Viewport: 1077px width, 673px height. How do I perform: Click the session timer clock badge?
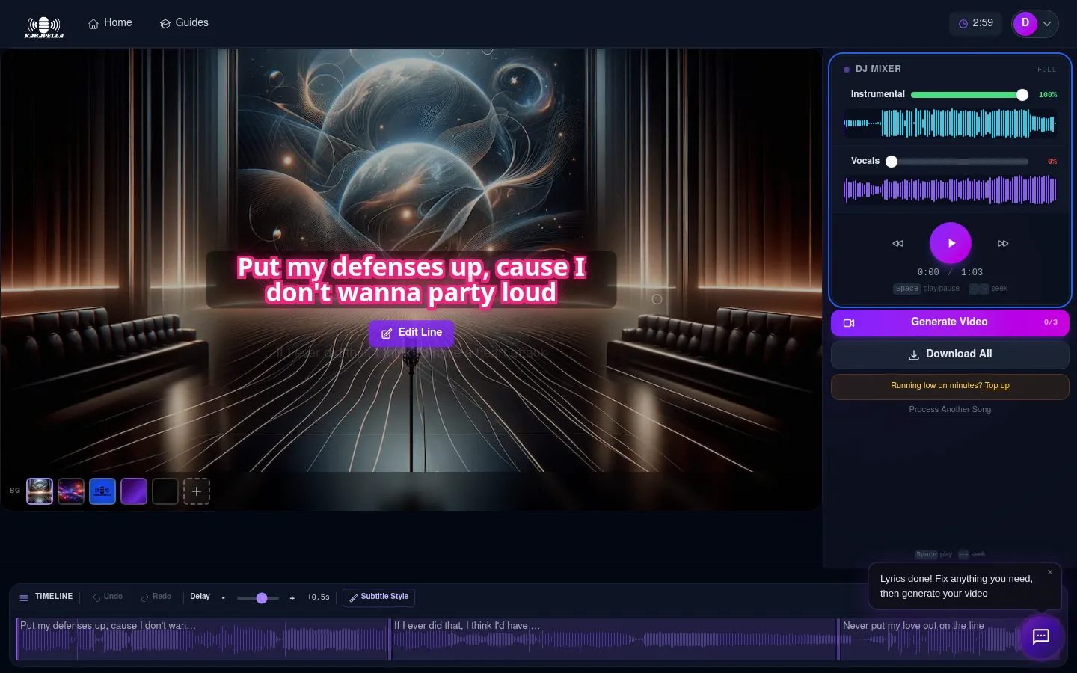(x=975, y=23)
